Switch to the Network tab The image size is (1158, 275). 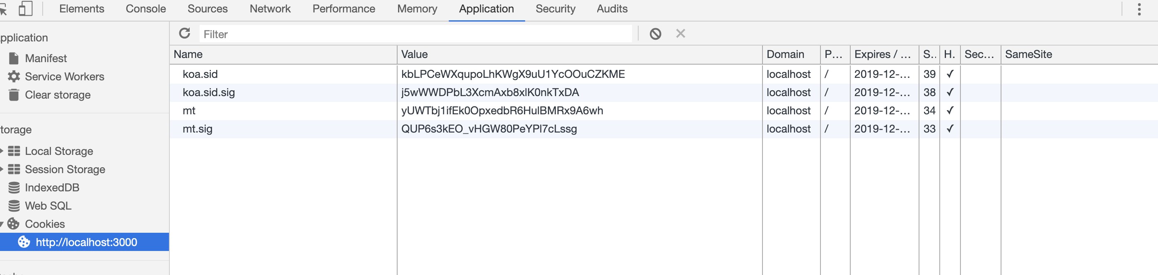pyautogui.click(x=270, y=9)
